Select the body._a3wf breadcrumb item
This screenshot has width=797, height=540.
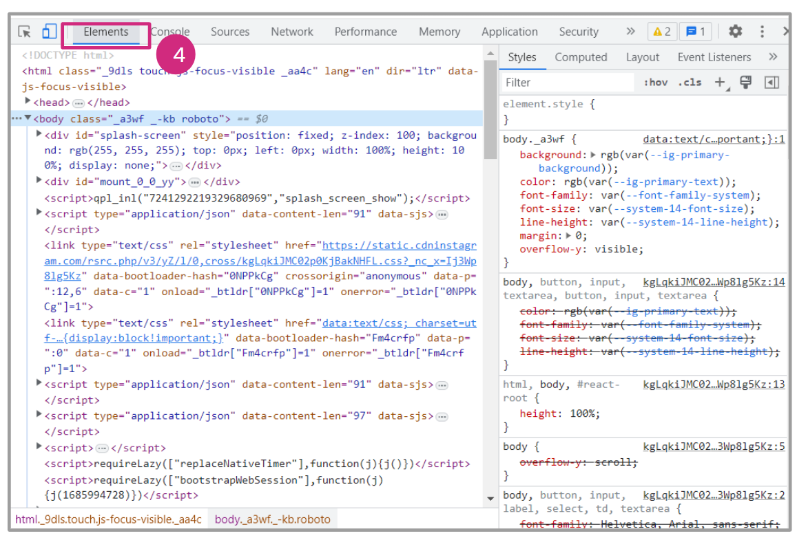click(272, 519)
